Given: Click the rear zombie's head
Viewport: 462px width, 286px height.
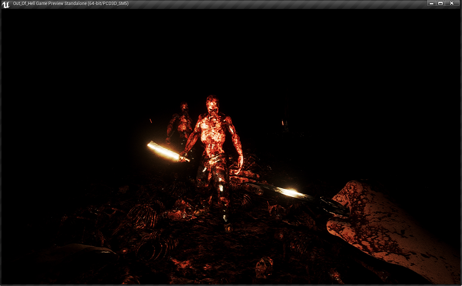Looking at the screenshot, I should coord(184,107).
